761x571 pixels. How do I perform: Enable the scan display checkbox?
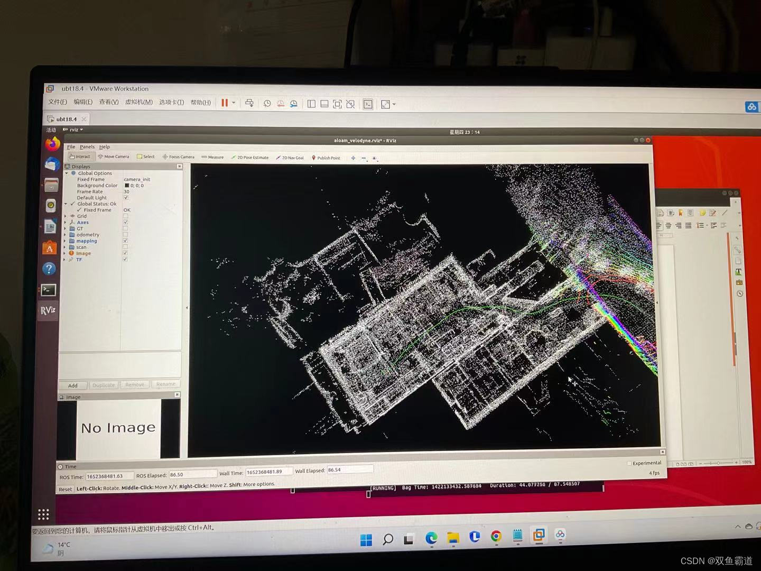125,247
